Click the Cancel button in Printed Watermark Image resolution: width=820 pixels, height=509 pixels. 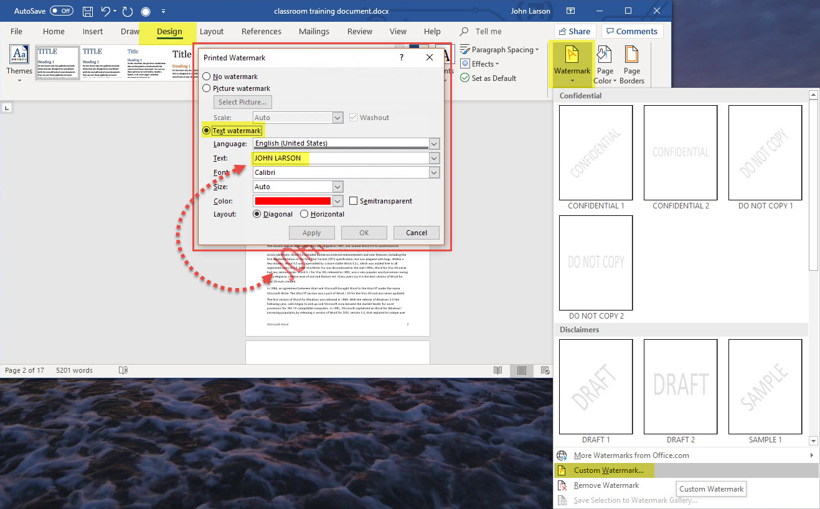pos(416,233)
